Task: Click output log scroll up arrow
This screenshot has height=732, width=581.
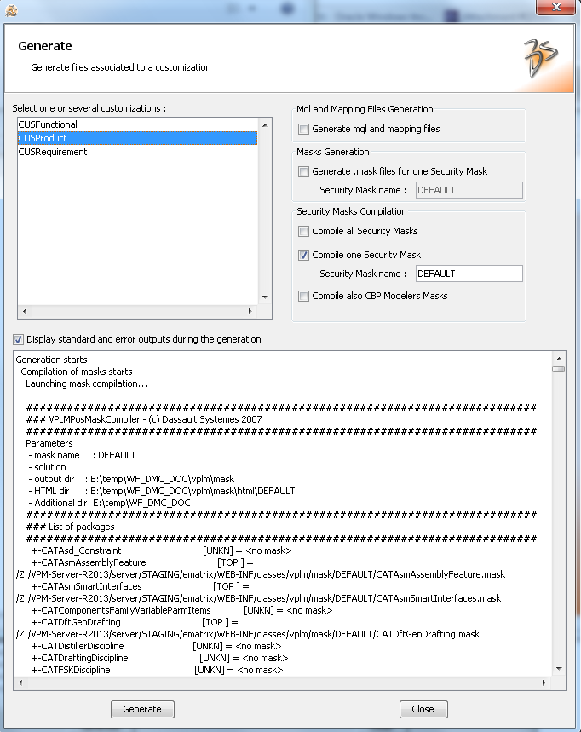Action: coord(559,359)
